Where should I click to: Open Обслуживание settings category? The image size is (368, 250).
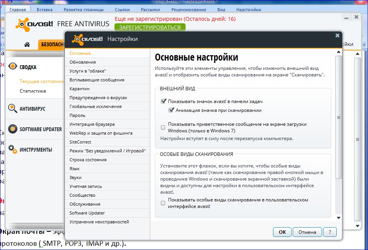pos(107,204)
